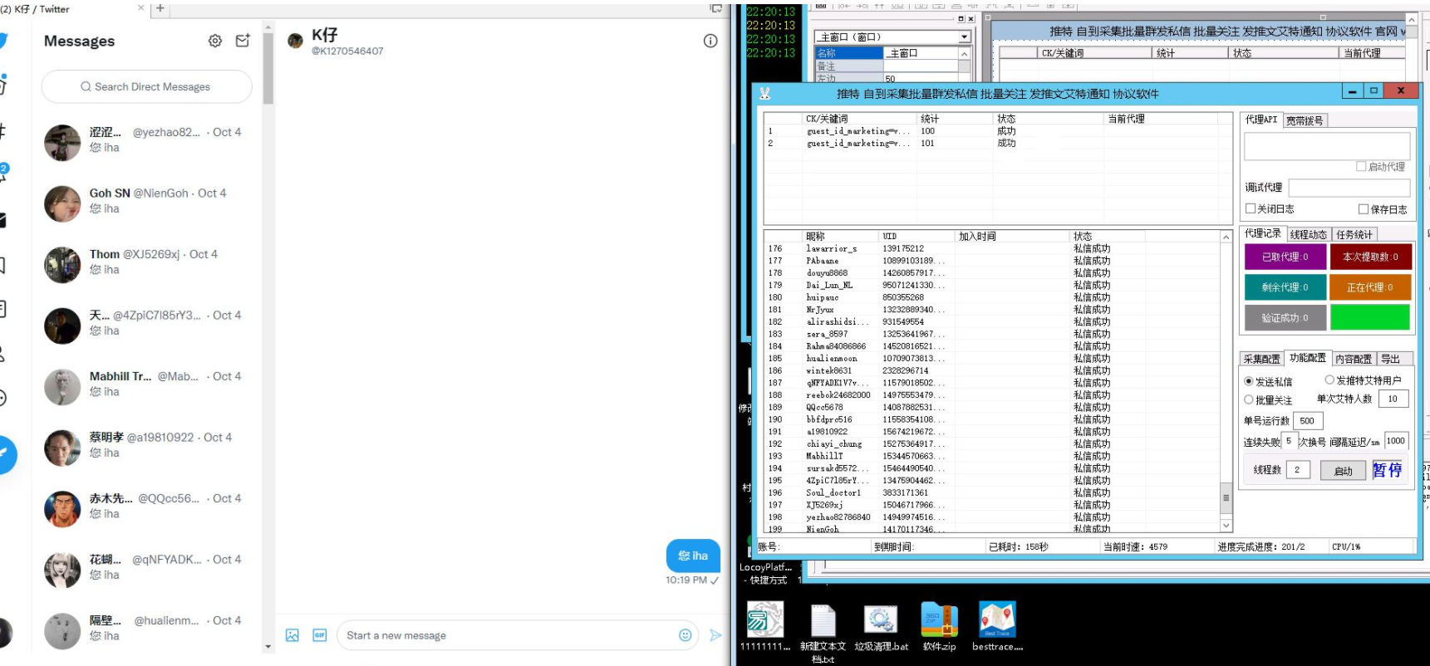Image resolution: width=1430 pixels, height=666 pixels.
Task: Click the purple 已取代理:0 box
Action: pos(1285,257)
